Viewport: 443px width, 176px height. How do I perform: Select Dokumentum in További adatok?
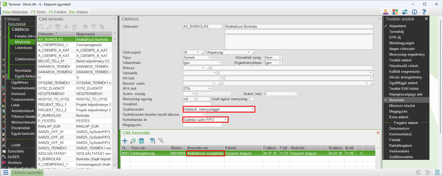[399, 128]
